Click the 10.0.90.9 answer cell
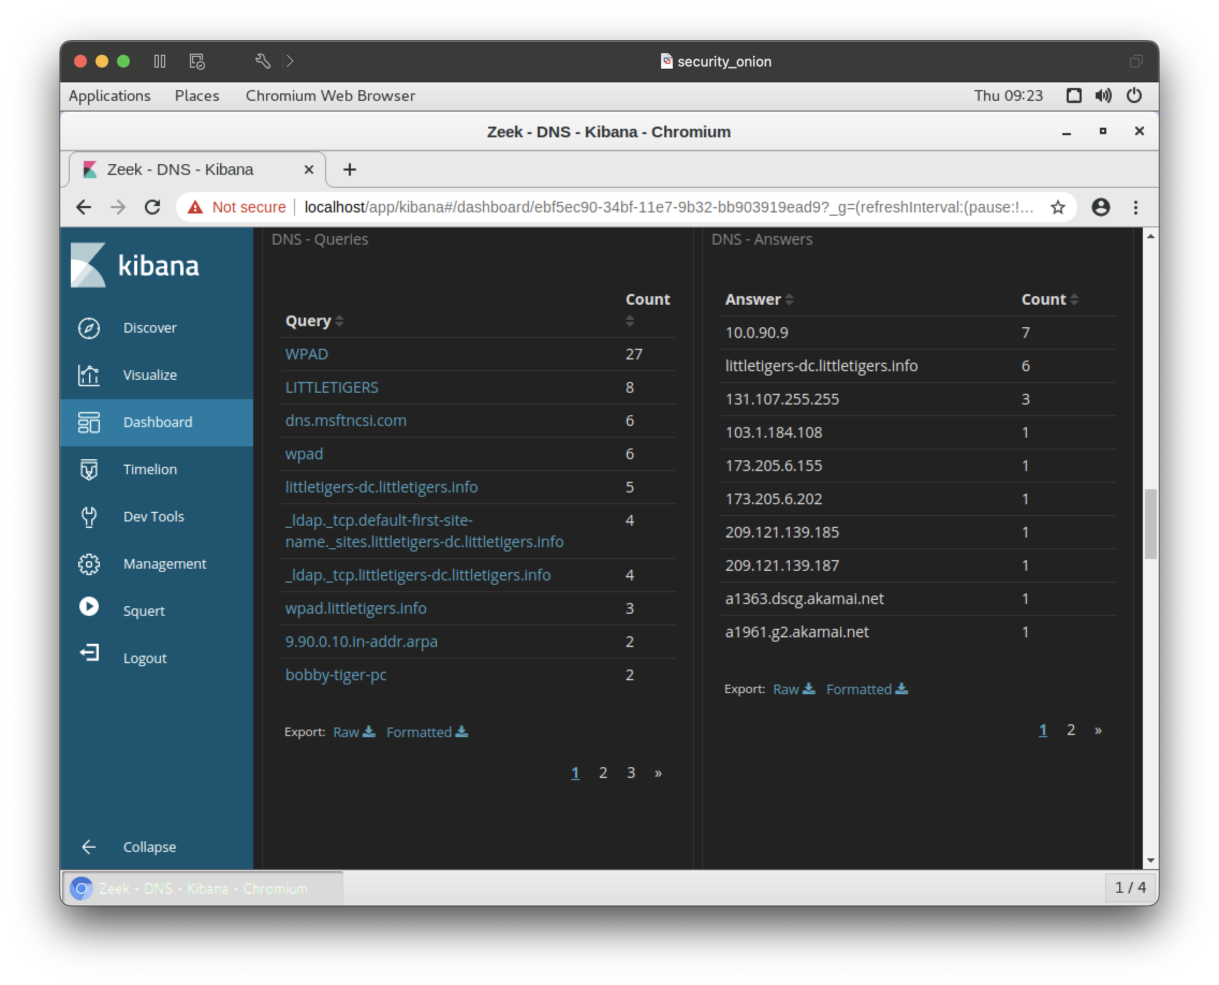This screenshot has width=1219, height=985. click(x=757, y=333)
